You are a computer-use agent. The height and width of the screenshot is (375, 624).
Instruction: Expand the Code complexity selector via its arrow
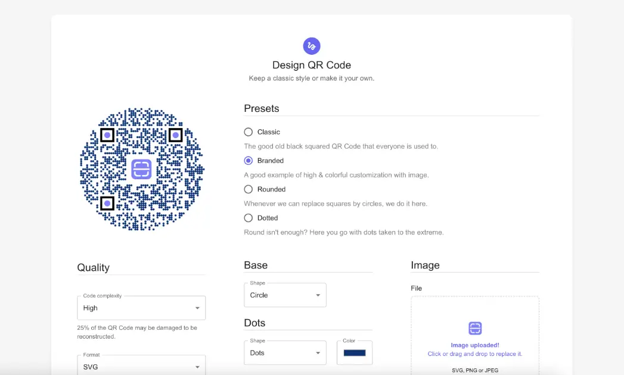click(x=197, y=307)
